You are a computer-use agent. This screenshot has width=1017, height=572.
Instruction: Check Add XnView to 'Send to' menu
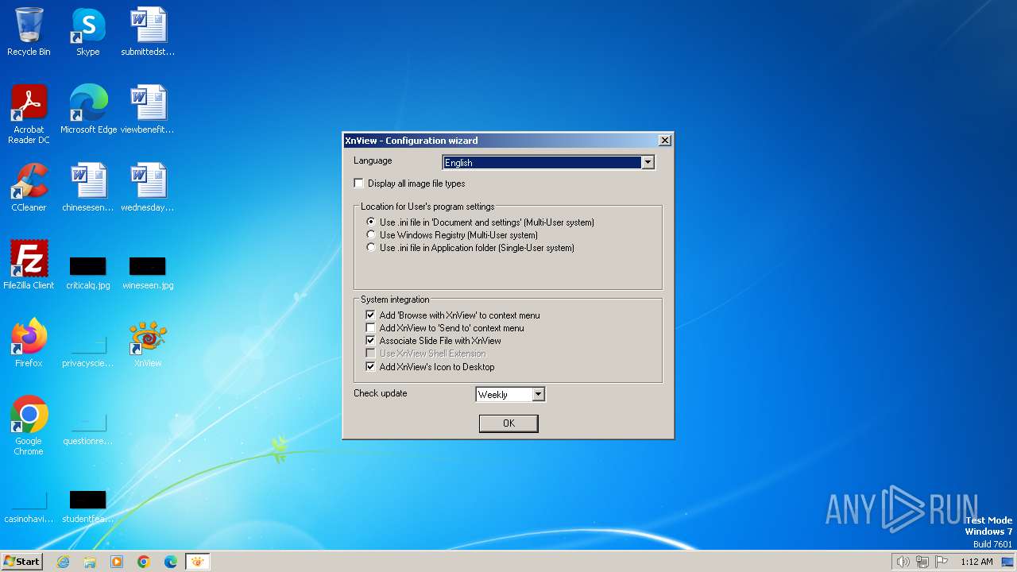point(370,328)
